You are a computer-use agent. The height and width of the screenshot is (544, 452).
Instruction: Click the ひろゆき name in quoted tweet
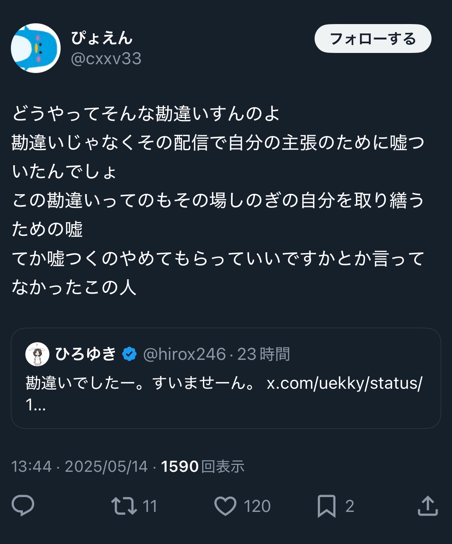86,354
